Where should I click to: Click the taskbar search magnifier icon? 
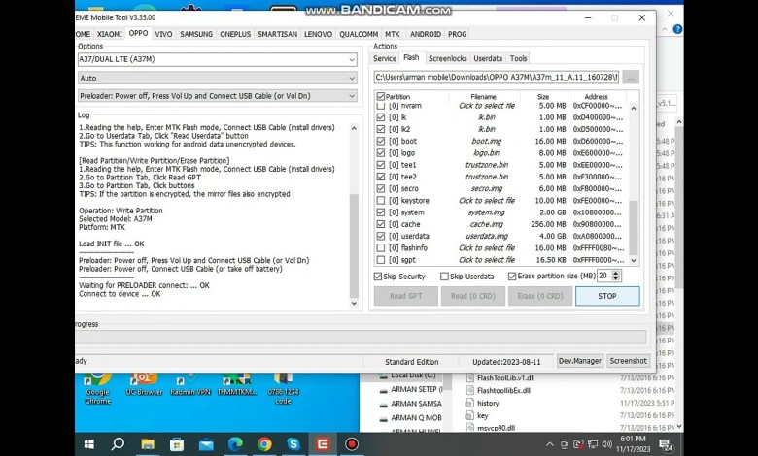[x=118, y=444]
